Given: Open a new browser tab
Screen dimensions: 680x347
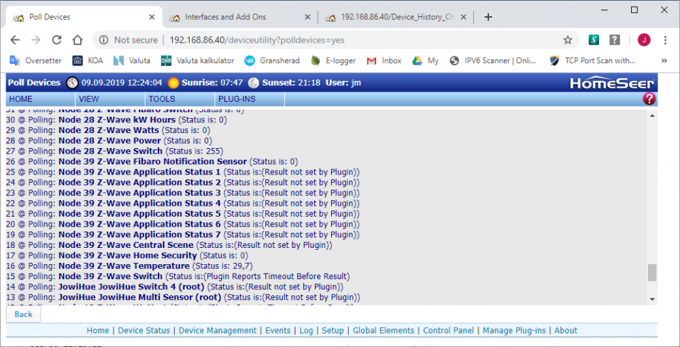Looking at the screenshot, I should (x=488, y=18).
